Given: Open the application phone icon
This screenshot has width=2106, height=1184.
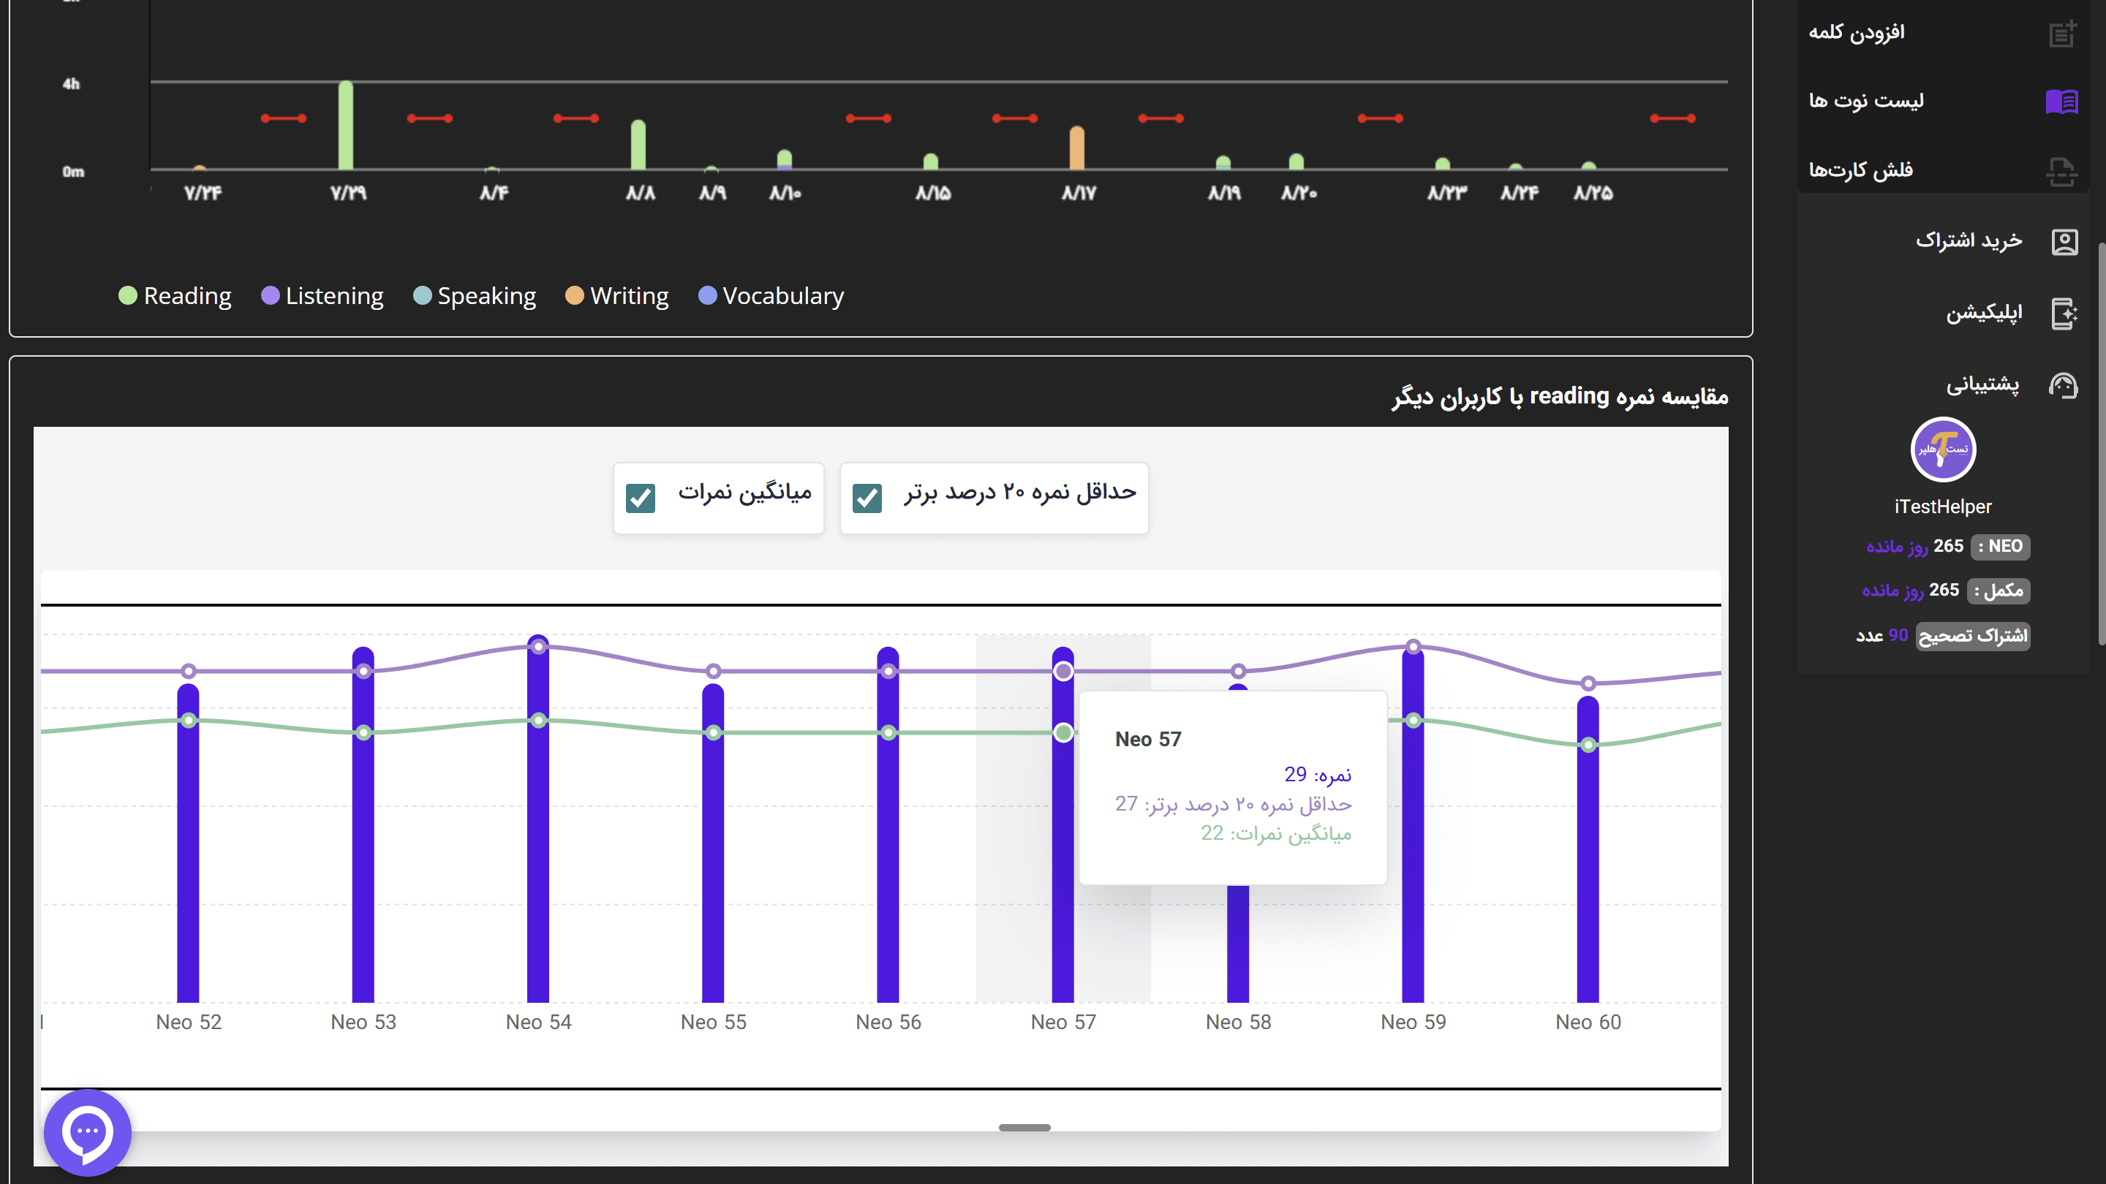Looking at the screenshot, I should (x=2064, y=313).
